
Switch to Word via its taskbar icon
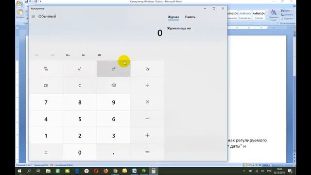pos(134,171)
